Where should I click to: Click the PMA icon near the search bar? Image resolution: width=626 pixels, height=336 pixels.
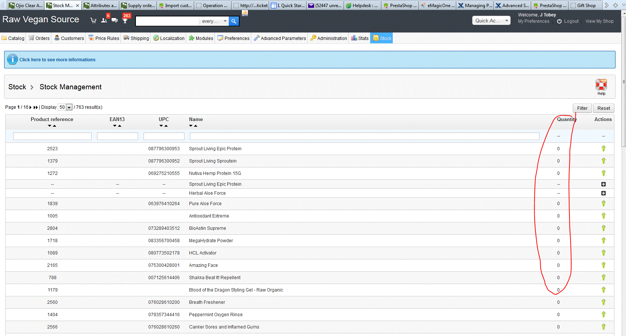245,13
